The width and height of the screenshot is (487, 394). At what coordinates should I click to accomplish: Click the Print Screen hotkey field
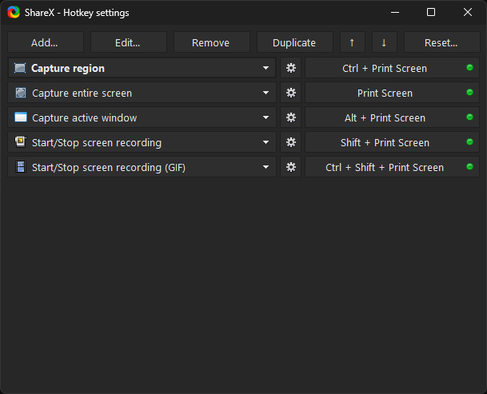click(x=392, y=93)
